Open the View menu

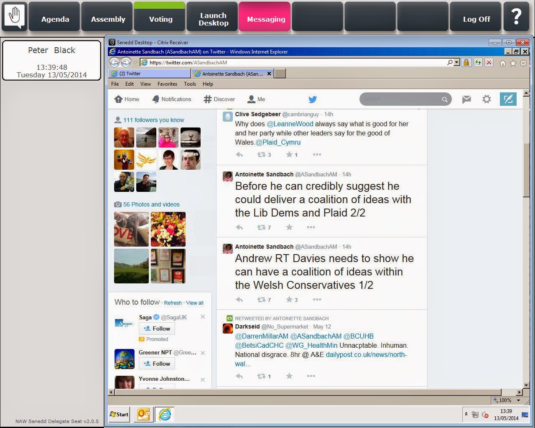[x=145, y=84]
